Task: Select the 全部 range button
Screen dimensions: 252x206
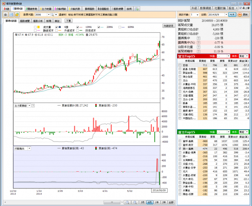Action: 171,202
